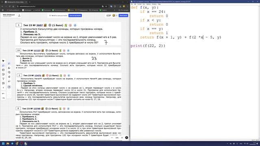Viewport: 260px width, 146px height.
Task: Pick the lowest empty color circle in pen sub-toolbar
Action: [x=9, y=96]
